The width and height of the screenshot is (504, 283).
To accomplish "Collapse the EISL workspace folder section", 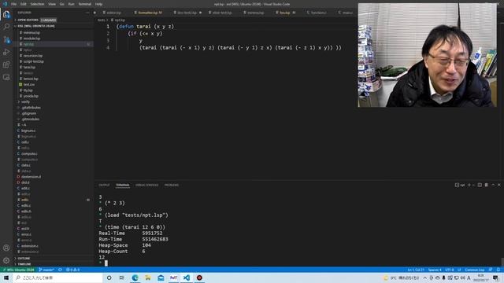I will [53, 26].
